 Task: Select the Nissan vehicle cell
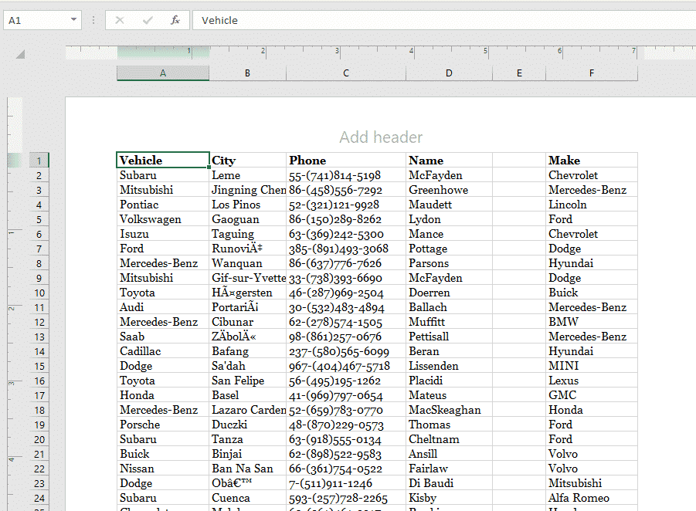point(163,468)
